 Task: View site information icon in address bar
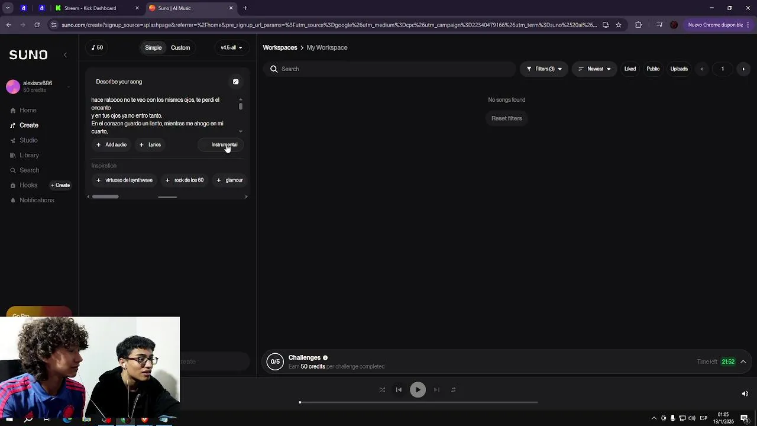(x=54, y=25)
